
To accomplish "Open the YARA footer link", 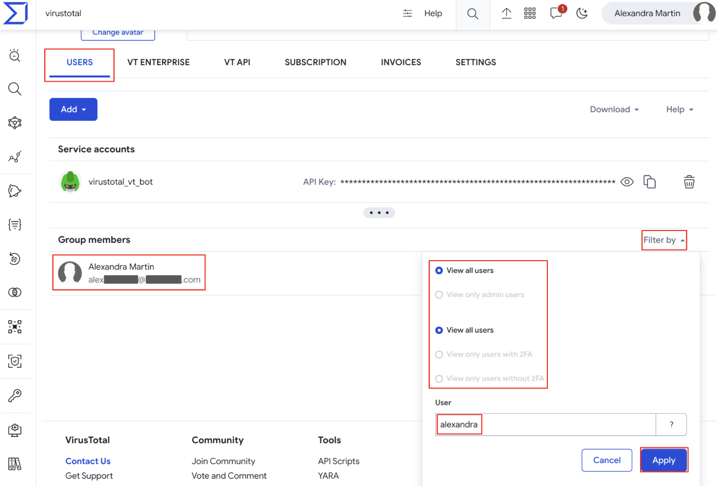I will tap(328, 476).
